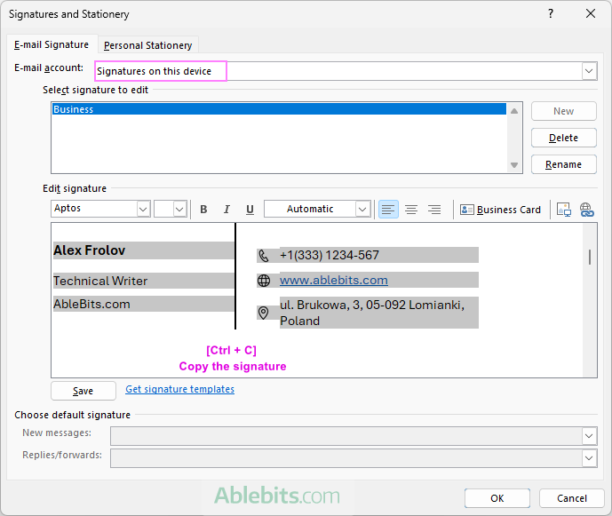Click the Technical Writer line
Viewport: 612px width, 516px height.
coord(100,281)
